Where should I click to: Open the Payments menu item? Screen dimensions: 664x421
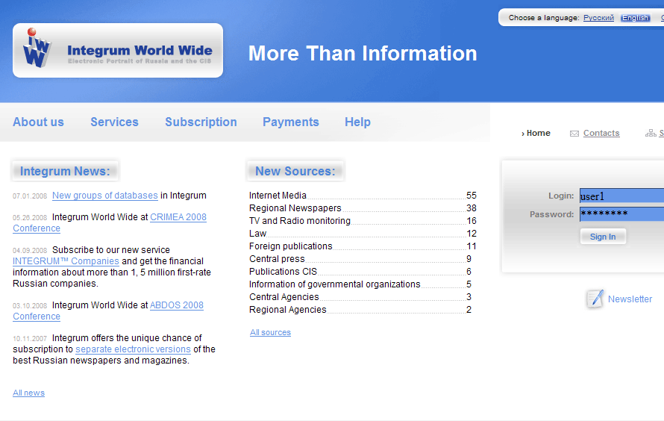[x=290, y=122]
